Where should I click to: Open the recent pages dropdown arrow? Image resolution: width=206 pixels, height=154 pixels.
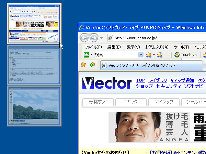point(101,38)
